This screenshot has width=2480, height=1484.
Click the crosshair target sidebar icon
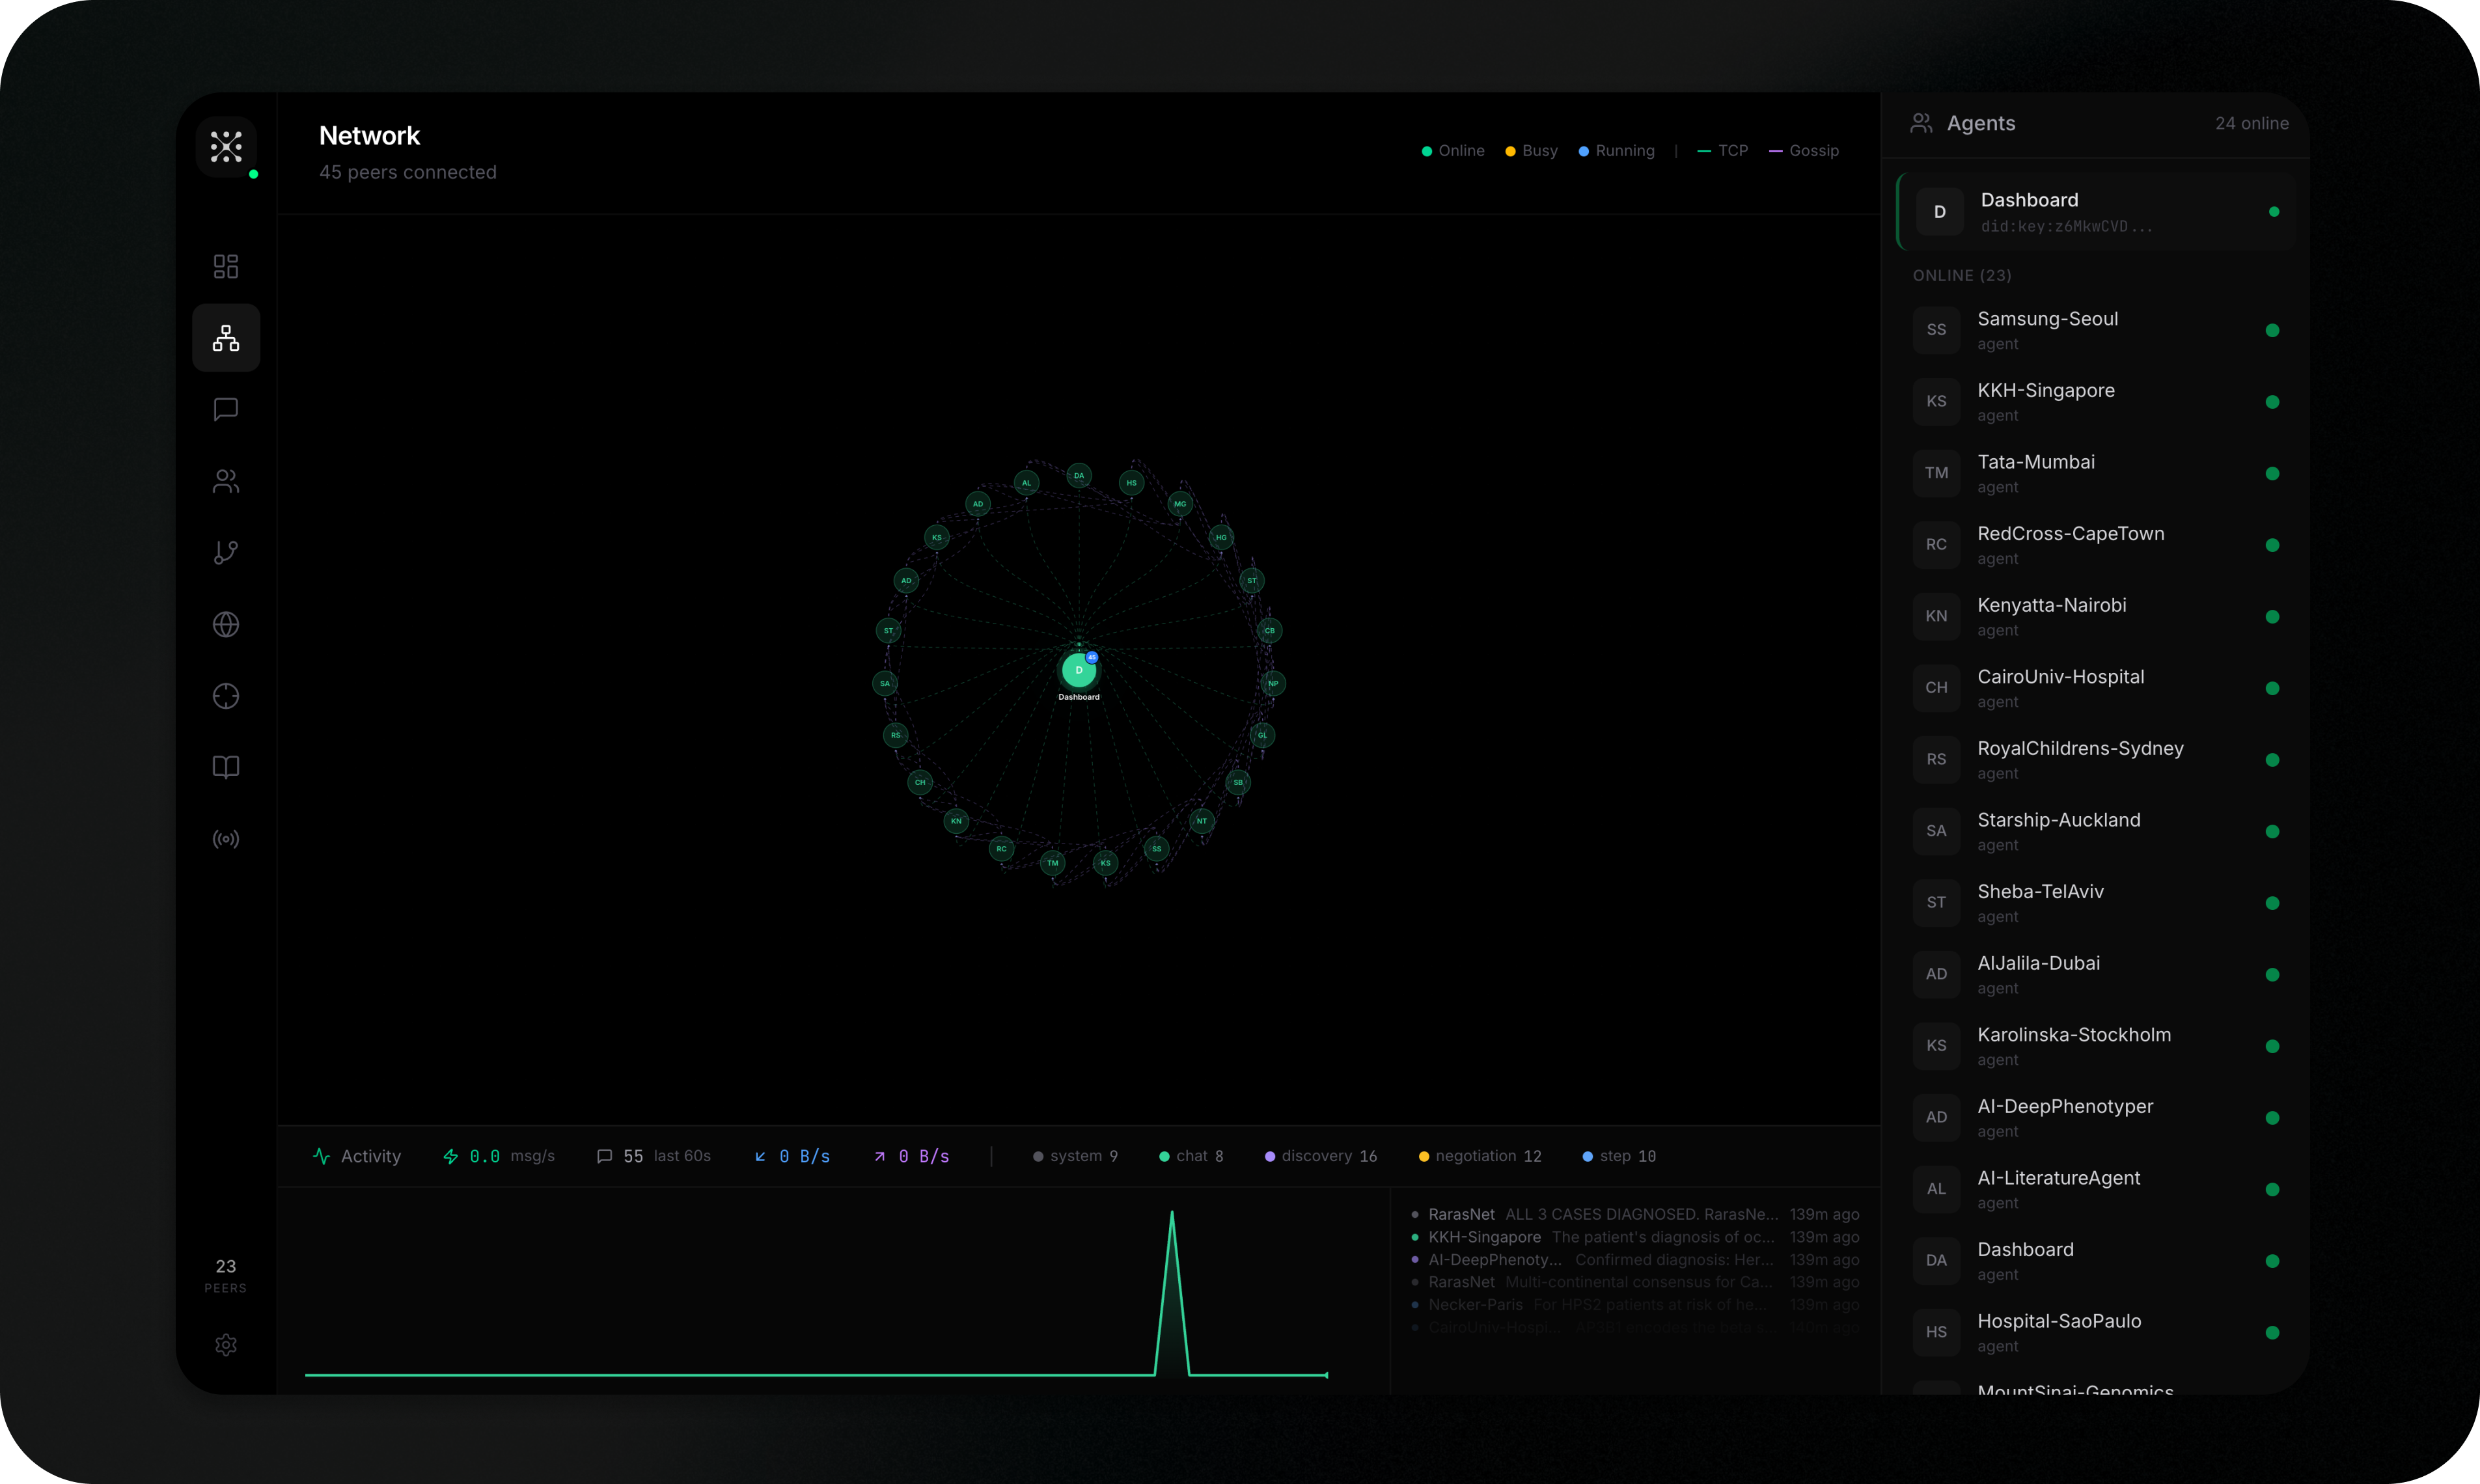pos(226,696)
